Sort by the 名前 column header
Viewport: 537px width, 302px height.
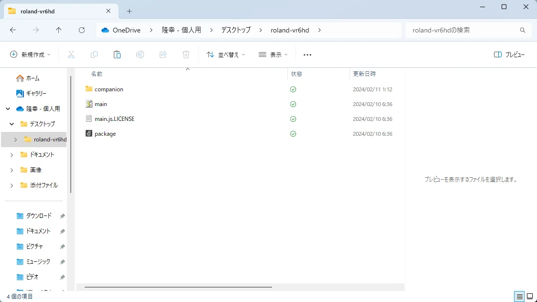(97, 74)
